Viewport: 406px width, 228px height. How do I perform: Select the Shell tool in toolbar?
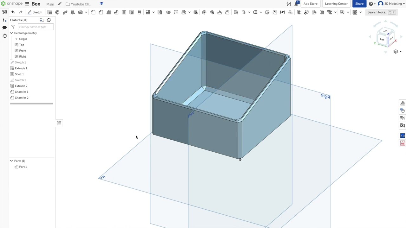tap(124, 12)
